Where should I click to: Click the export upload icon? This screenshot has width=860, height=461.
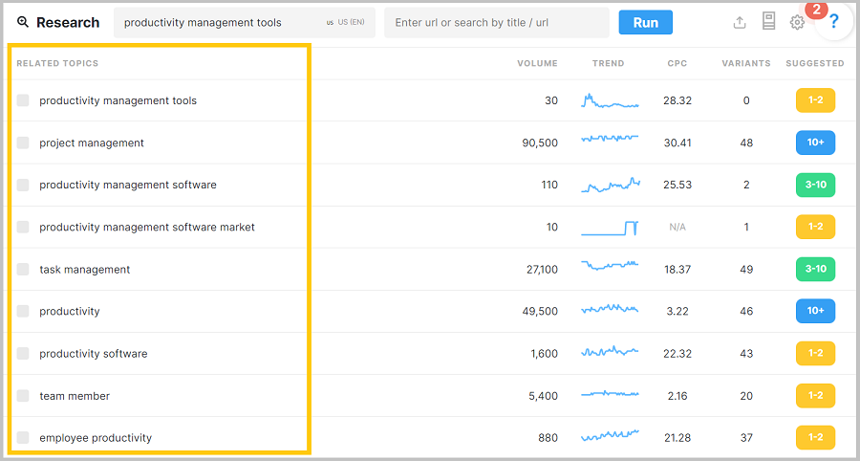740,22
